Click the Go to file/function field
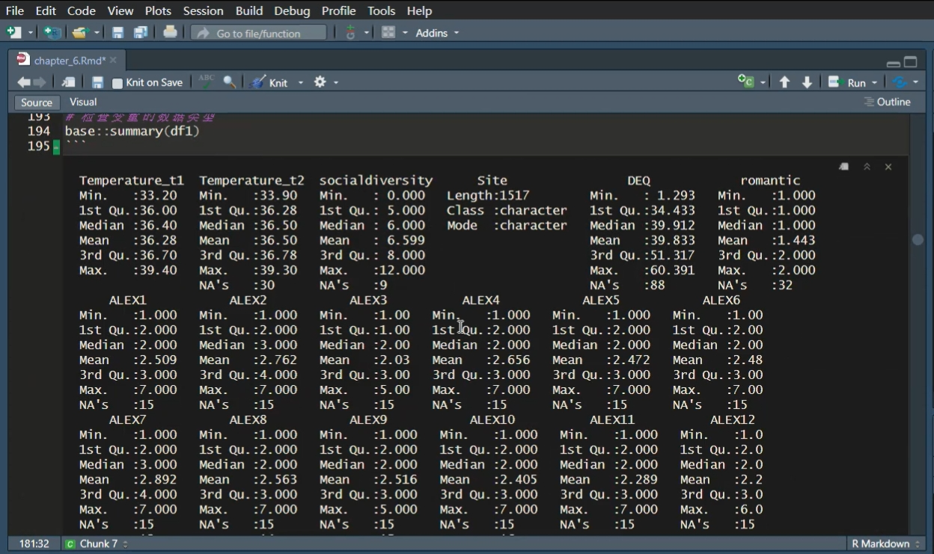 (x=258, y=33)
